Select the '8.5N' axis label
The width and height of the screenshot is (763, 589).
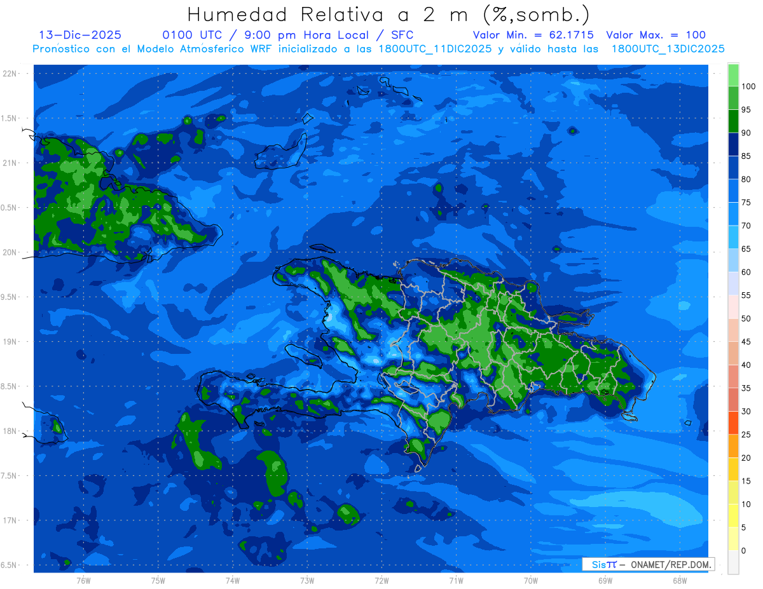(9, 386)
